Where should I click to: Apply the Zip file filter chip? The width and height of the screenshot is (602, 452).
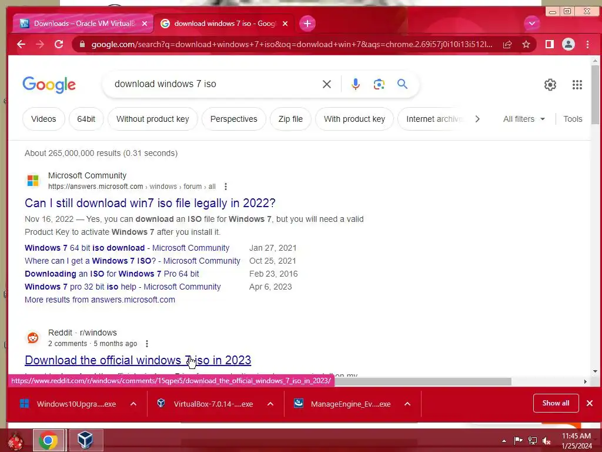(290, 119)
